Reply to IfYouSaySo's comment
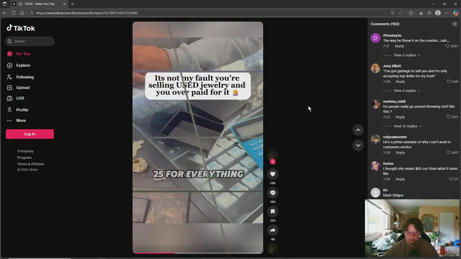The image size is (461, 259). [399, 46]
